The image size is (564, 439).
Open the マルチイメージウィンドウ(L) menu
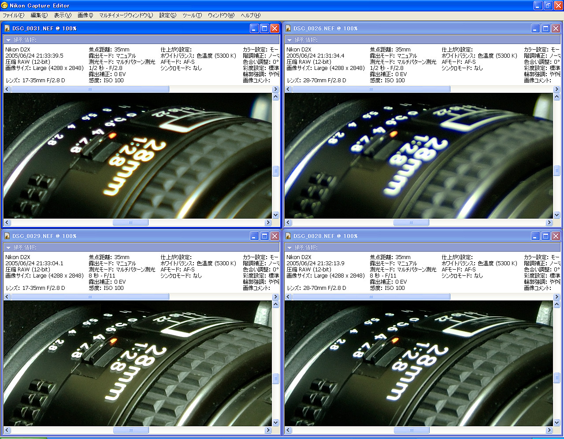click(126, 15)
